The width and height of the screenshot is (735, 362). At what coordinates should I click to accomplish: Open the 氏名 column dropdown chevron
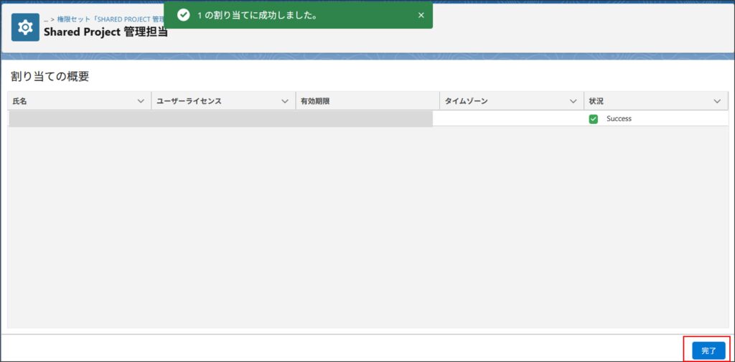tap(141, 102)
